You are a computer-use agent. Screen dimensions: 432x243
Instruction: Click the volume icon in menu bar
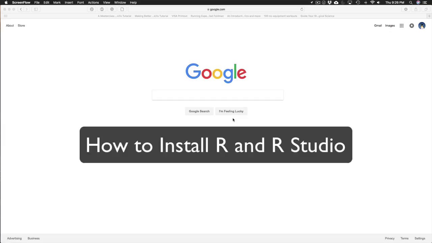378,2
